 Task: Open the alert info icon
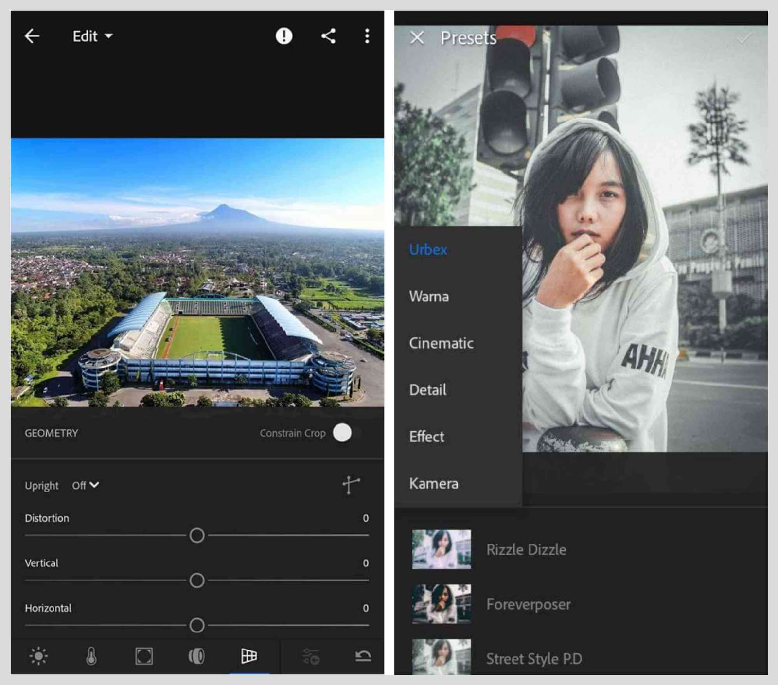pyautogui.click(x=283, y=35)
